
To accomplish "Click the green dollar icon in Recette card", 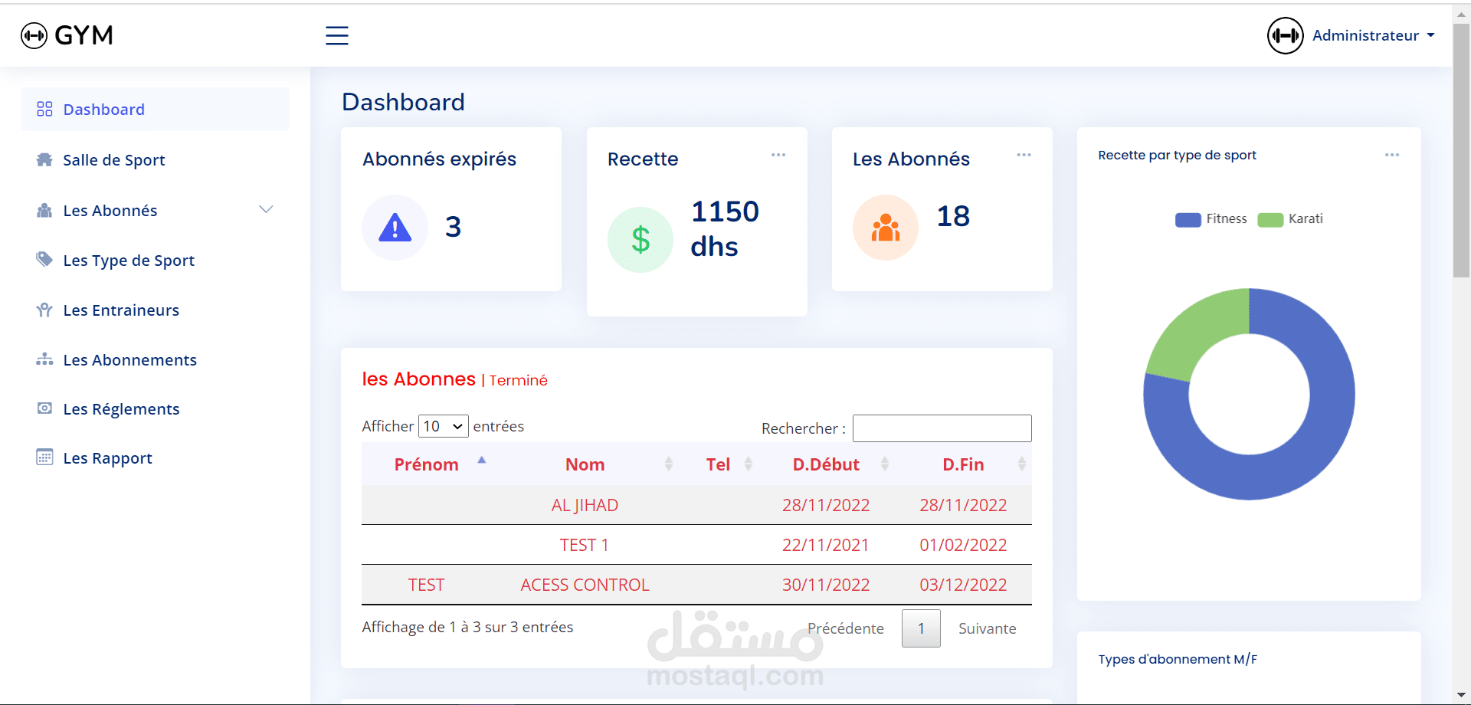I will [640, 240].
